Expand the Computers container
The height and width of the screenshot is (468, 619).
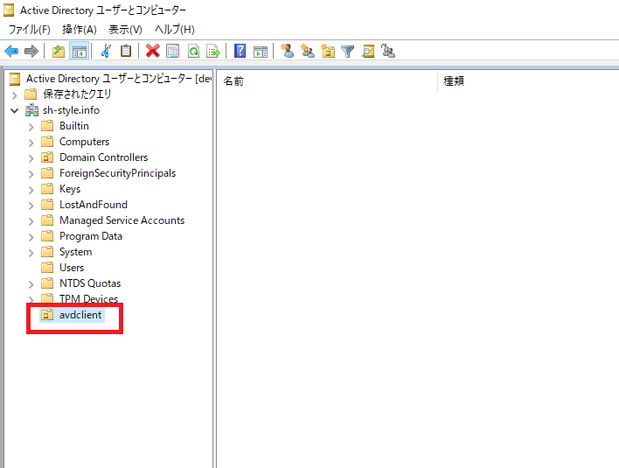pos(31,143)
